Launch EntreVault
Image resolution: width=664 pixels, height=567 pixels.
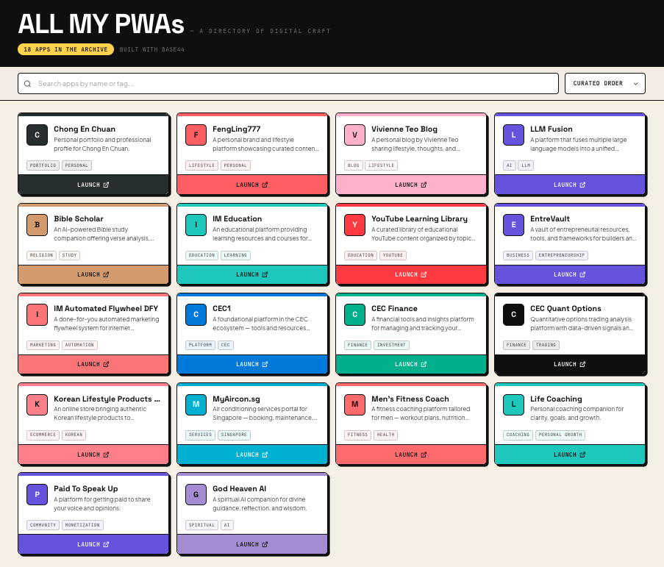point(570,274)
